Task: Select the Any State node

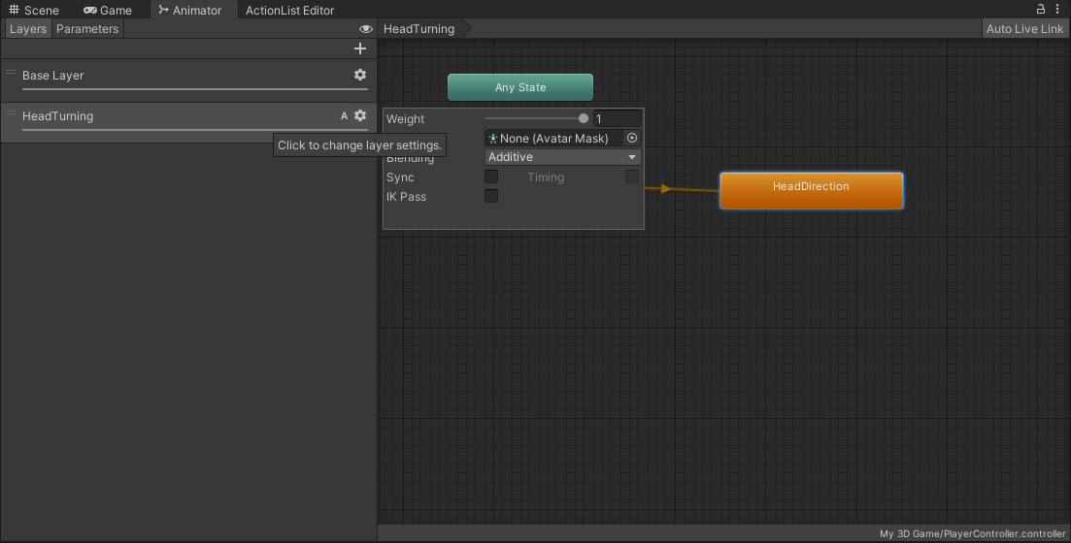Action: [x=520, y=87]
